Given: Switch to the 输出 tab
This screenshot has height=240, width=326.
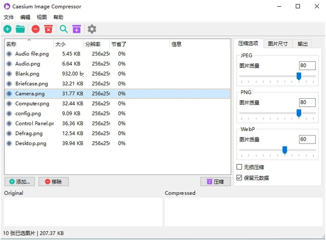Looking at the screenshot, I should click(x=303, y=44).
